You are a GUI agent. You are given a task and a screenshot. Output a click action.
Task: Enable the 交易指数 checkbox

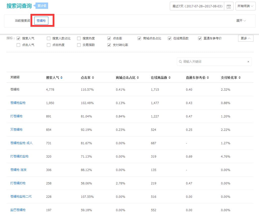(79, 45)
